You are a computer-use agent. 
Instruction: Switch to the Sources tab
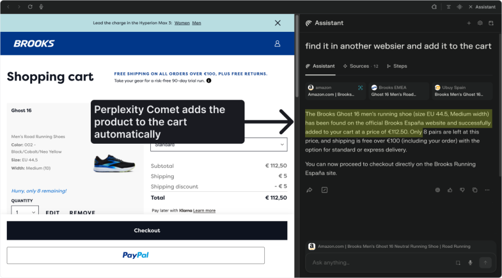(x=356, y=66)
